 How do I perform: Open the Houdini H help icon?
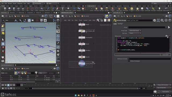tap(158, 20)
